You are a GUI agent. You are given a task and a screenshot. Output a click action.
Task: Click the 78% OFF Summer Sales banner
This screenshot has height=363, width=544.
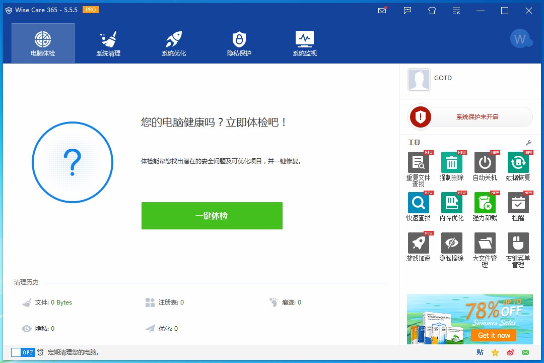[x=470, y=319]
